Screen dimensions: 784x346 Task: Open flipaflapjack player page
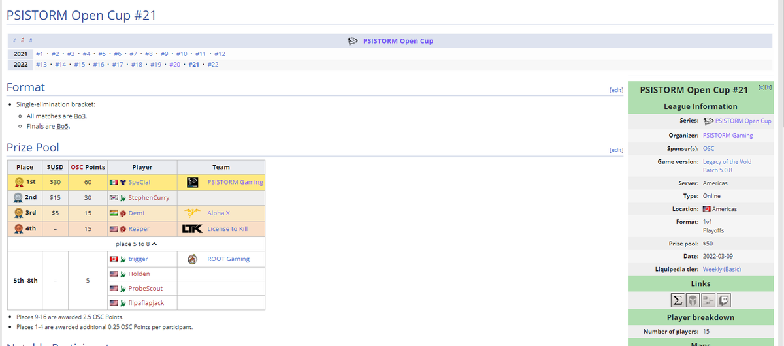click(146, 303)
